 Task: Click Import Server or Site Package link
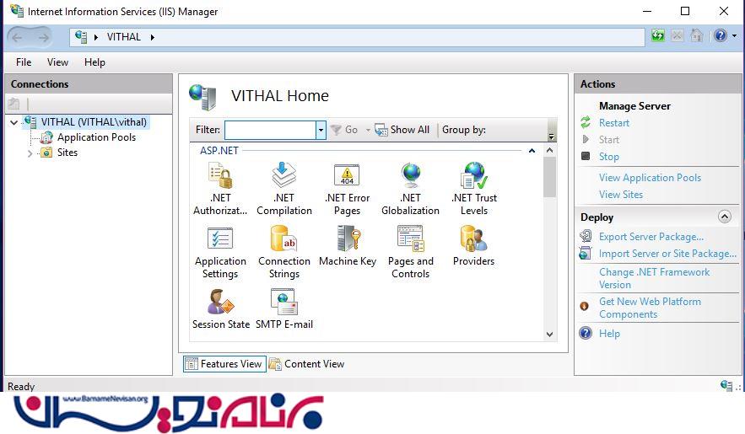click(x=667, y=254)
